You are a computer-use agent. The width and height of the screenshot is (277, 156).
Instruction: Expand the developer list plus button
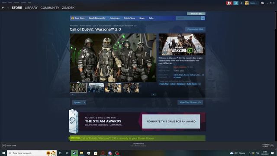coord(203,75)
